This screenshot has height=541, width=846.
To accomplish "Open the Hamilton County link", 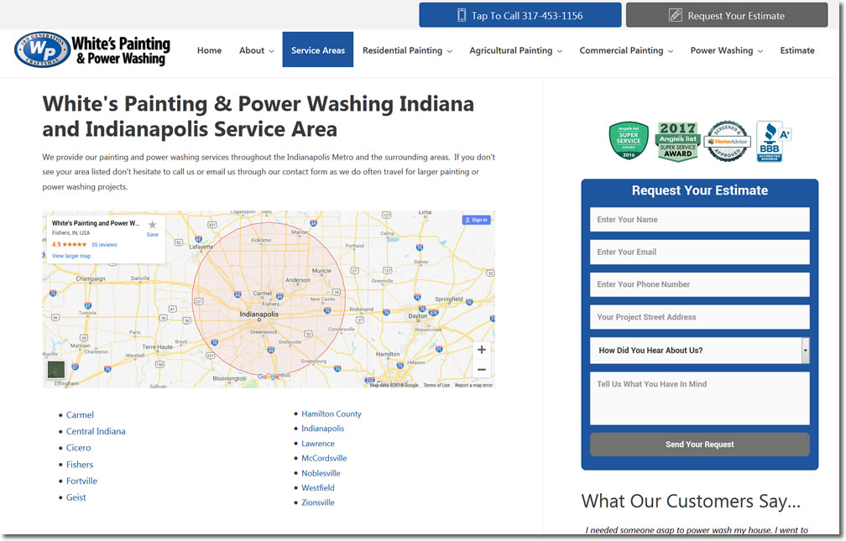I will (332, 414).
